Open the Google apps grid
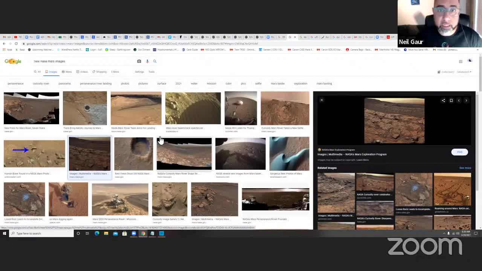Screen dimensions: 482x271 tap(461, 61)
